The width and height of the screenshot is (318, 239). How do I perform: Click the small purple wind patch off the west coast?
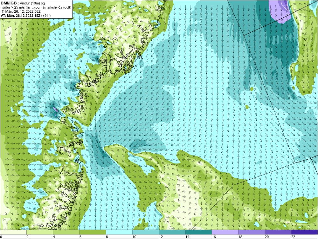tap(55, 110)
